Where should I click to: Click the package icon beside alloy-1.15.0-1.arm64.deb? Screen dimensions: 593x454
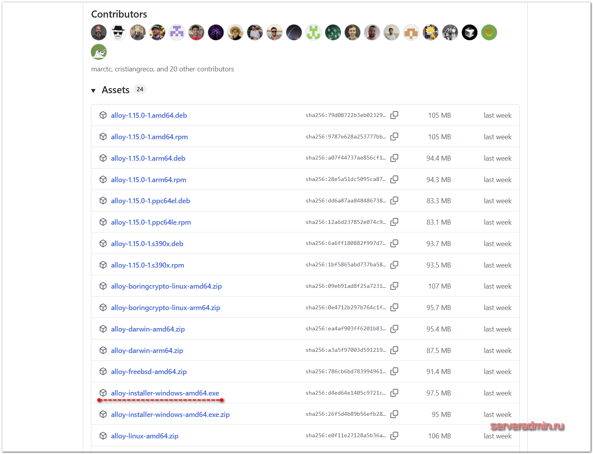103,158
